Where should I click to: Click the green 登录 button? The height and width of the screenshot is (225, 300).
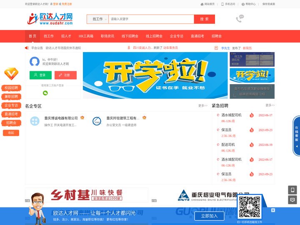point(40,75)
